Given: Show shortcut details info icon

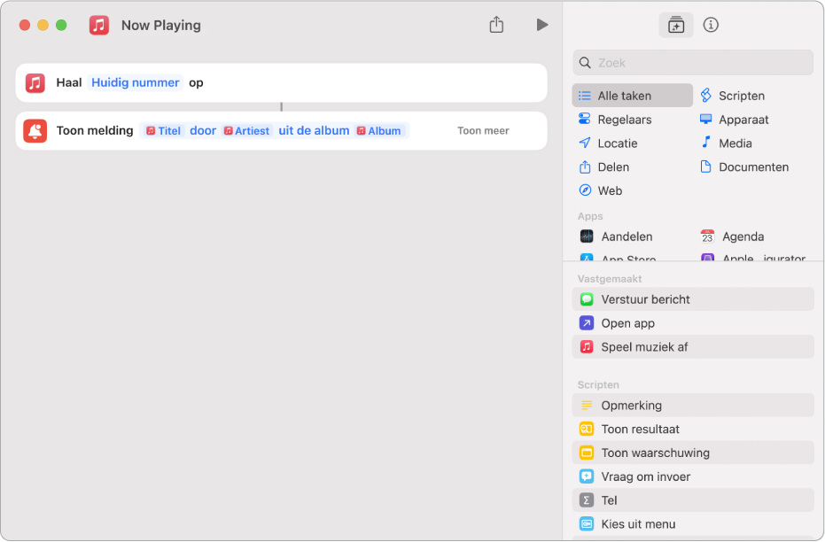Looking at the screenshot, I should point(711,25).
